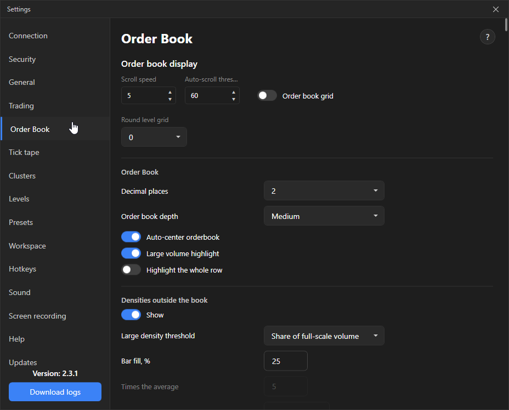The height and width of the screenshot is (410, 509).
Task: Go to the Updates section
Action: (x=22, y=362)
